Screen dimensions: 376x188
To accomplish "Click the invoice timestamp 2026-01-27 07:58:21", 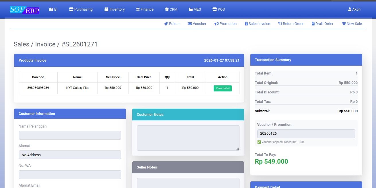I will click(222, 60).
